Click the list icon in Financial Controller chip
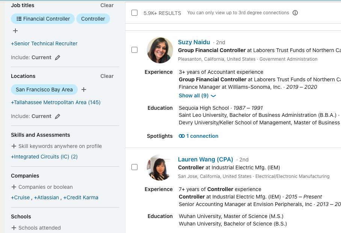Viewport: 341px width, 233px height. (x=19, y=19)
